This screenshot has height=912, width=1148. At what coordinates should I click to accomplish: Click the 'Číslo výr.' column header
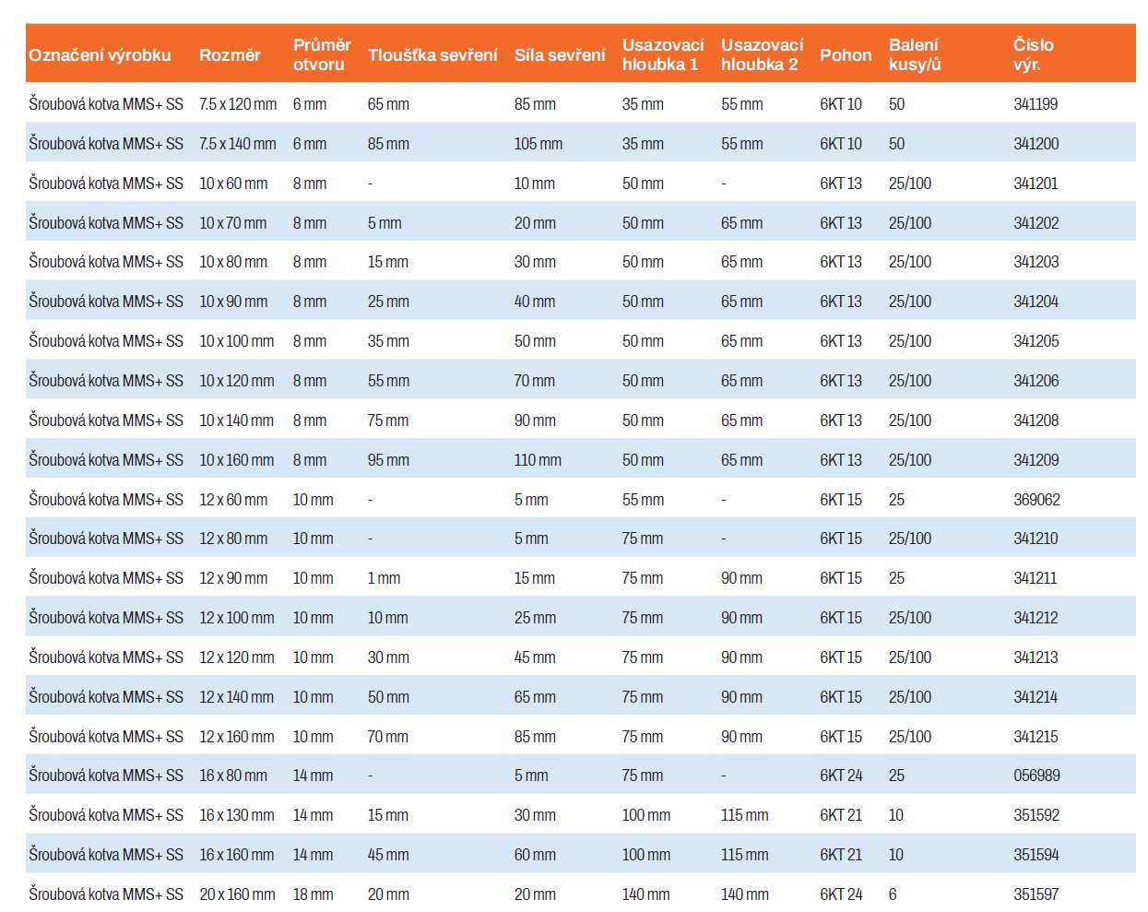1033,54
